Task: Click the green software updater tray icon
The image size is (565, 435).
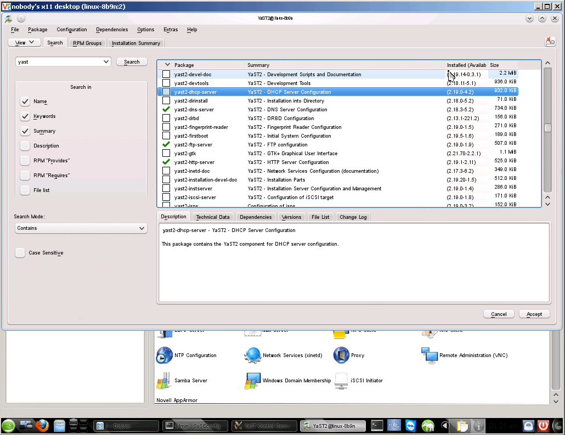Action: tap(428, 426)
